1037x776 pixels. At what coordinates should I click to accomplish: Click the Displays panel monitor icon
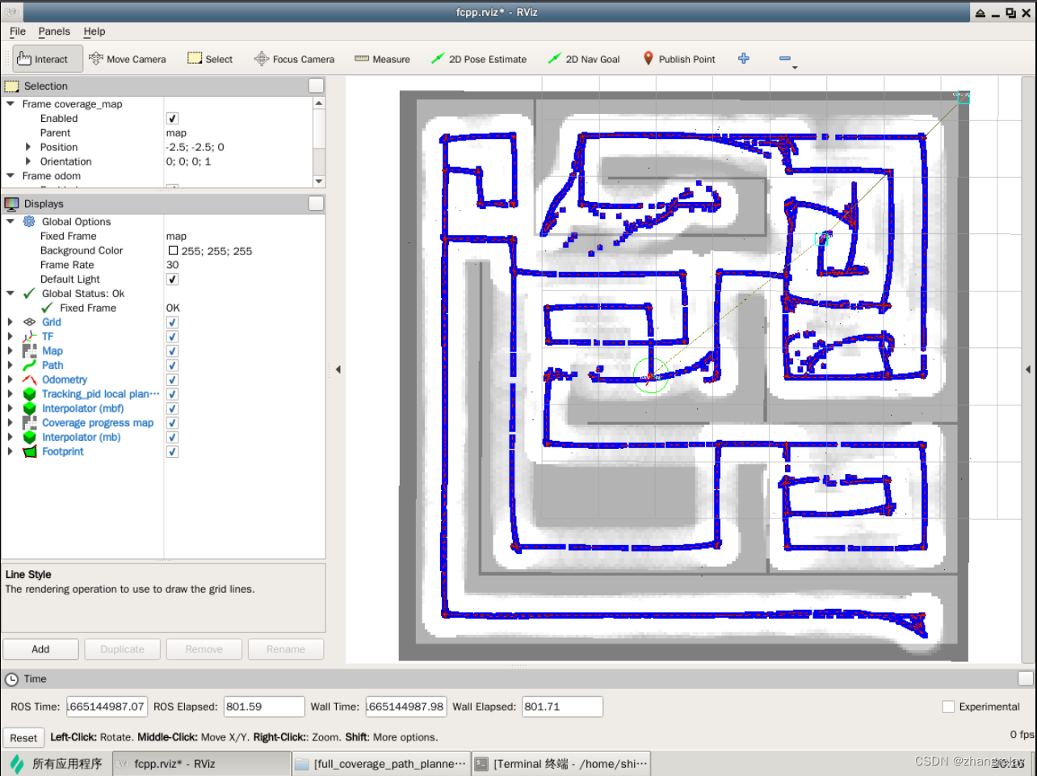[x=11, y=203]
